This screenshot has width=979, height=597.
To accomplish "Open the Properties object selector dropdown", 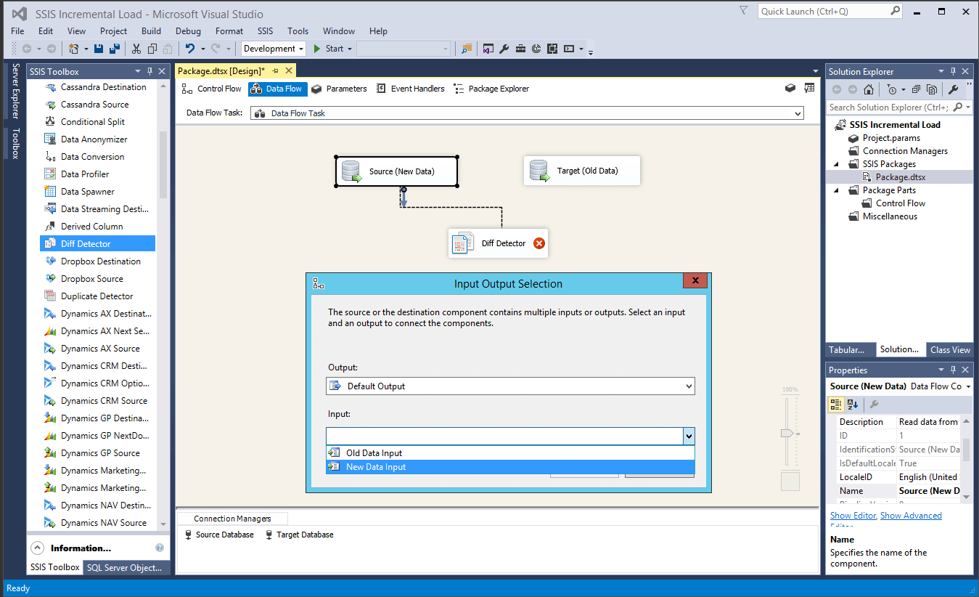I will click(x=968, y=386).
